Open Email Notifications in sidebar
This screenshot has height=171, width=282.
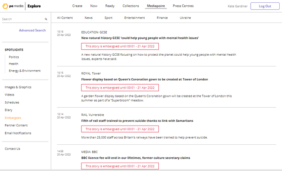tap(18, 133)
